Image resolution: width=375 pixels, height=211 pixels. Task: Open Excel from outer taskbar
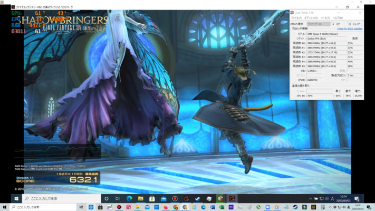tap(222, 207)
